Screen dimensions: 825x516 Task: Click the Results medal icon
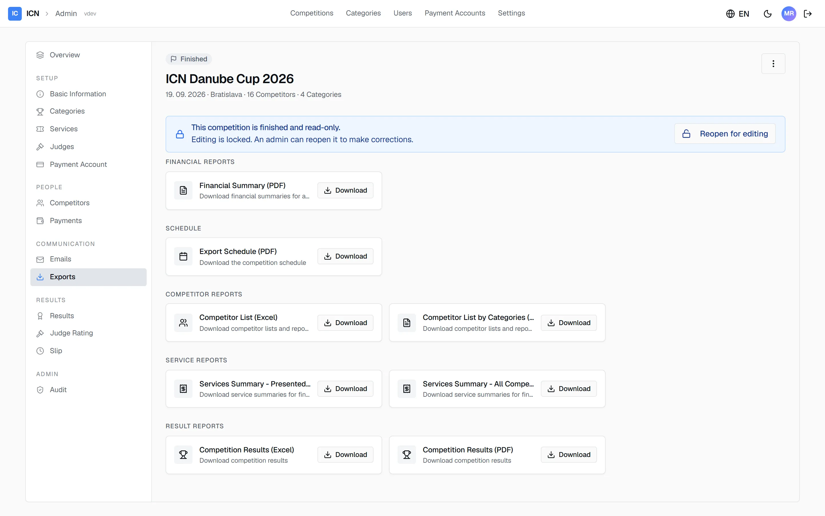pyautogui.click(x=40, y=316)
